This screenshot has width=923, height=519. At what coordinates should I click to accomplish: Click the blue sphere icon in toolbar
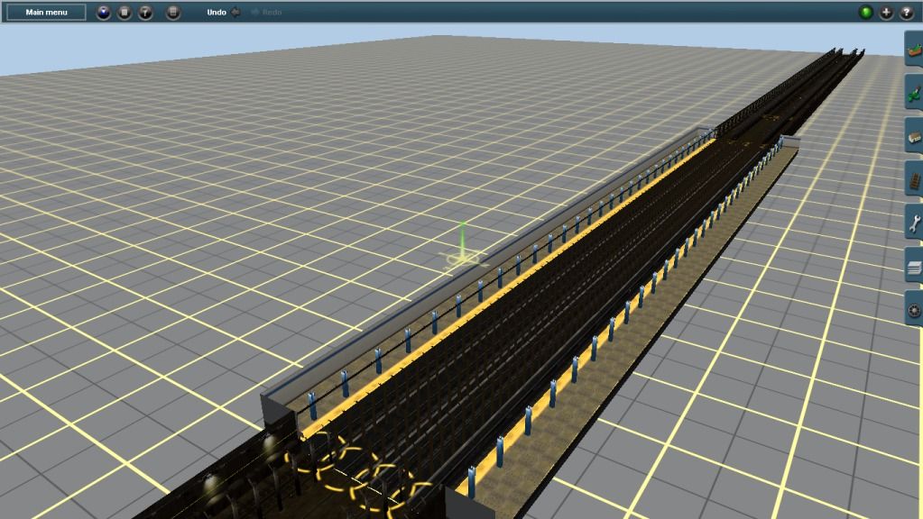tap(104, 13)
